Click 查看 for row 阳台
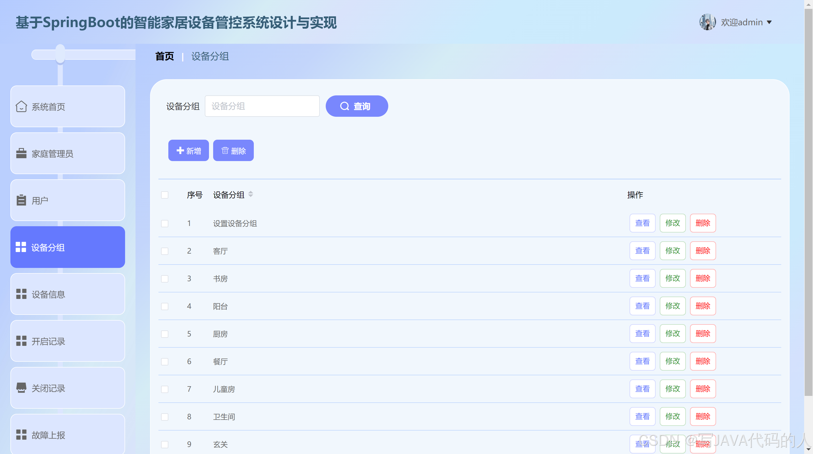 click(x=642, y=306)
